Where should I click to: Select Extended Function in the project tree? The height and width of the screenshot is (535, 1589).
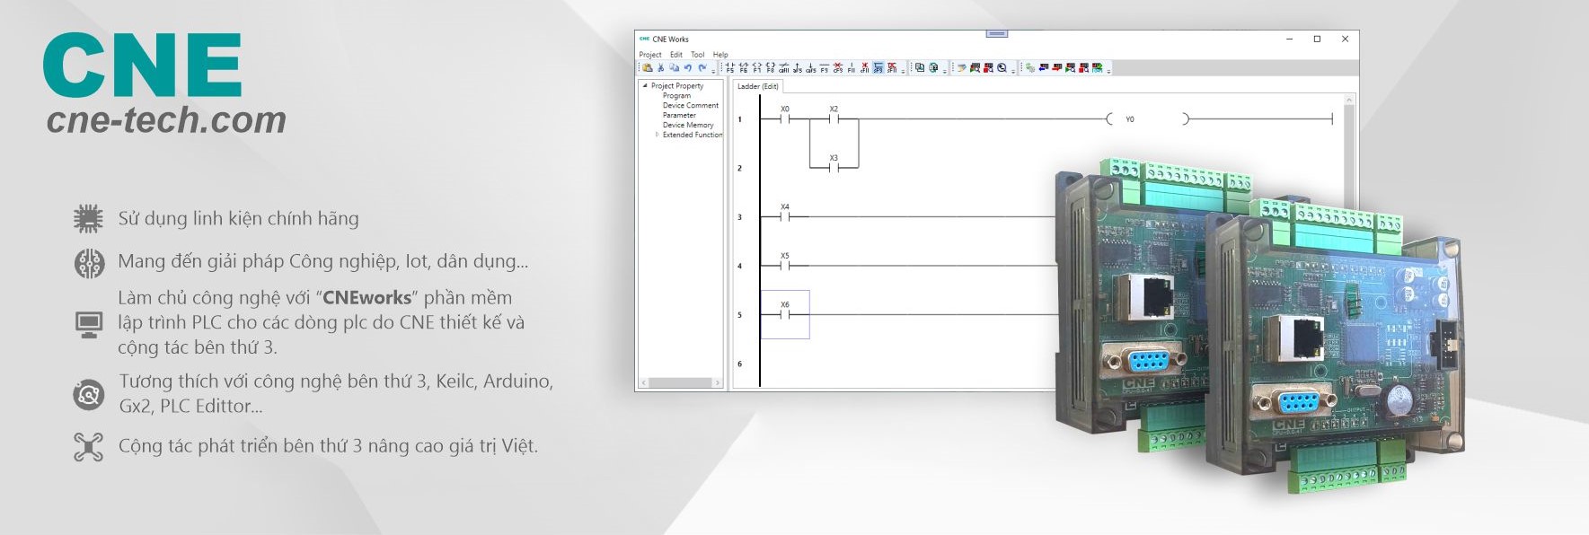[x=692, y=135]
